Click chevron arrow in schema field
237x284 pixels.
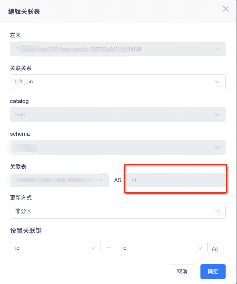coord(218,147)
